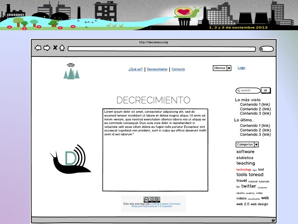Open the Contacto page link
298x224 pixels.
pos(178,69)
